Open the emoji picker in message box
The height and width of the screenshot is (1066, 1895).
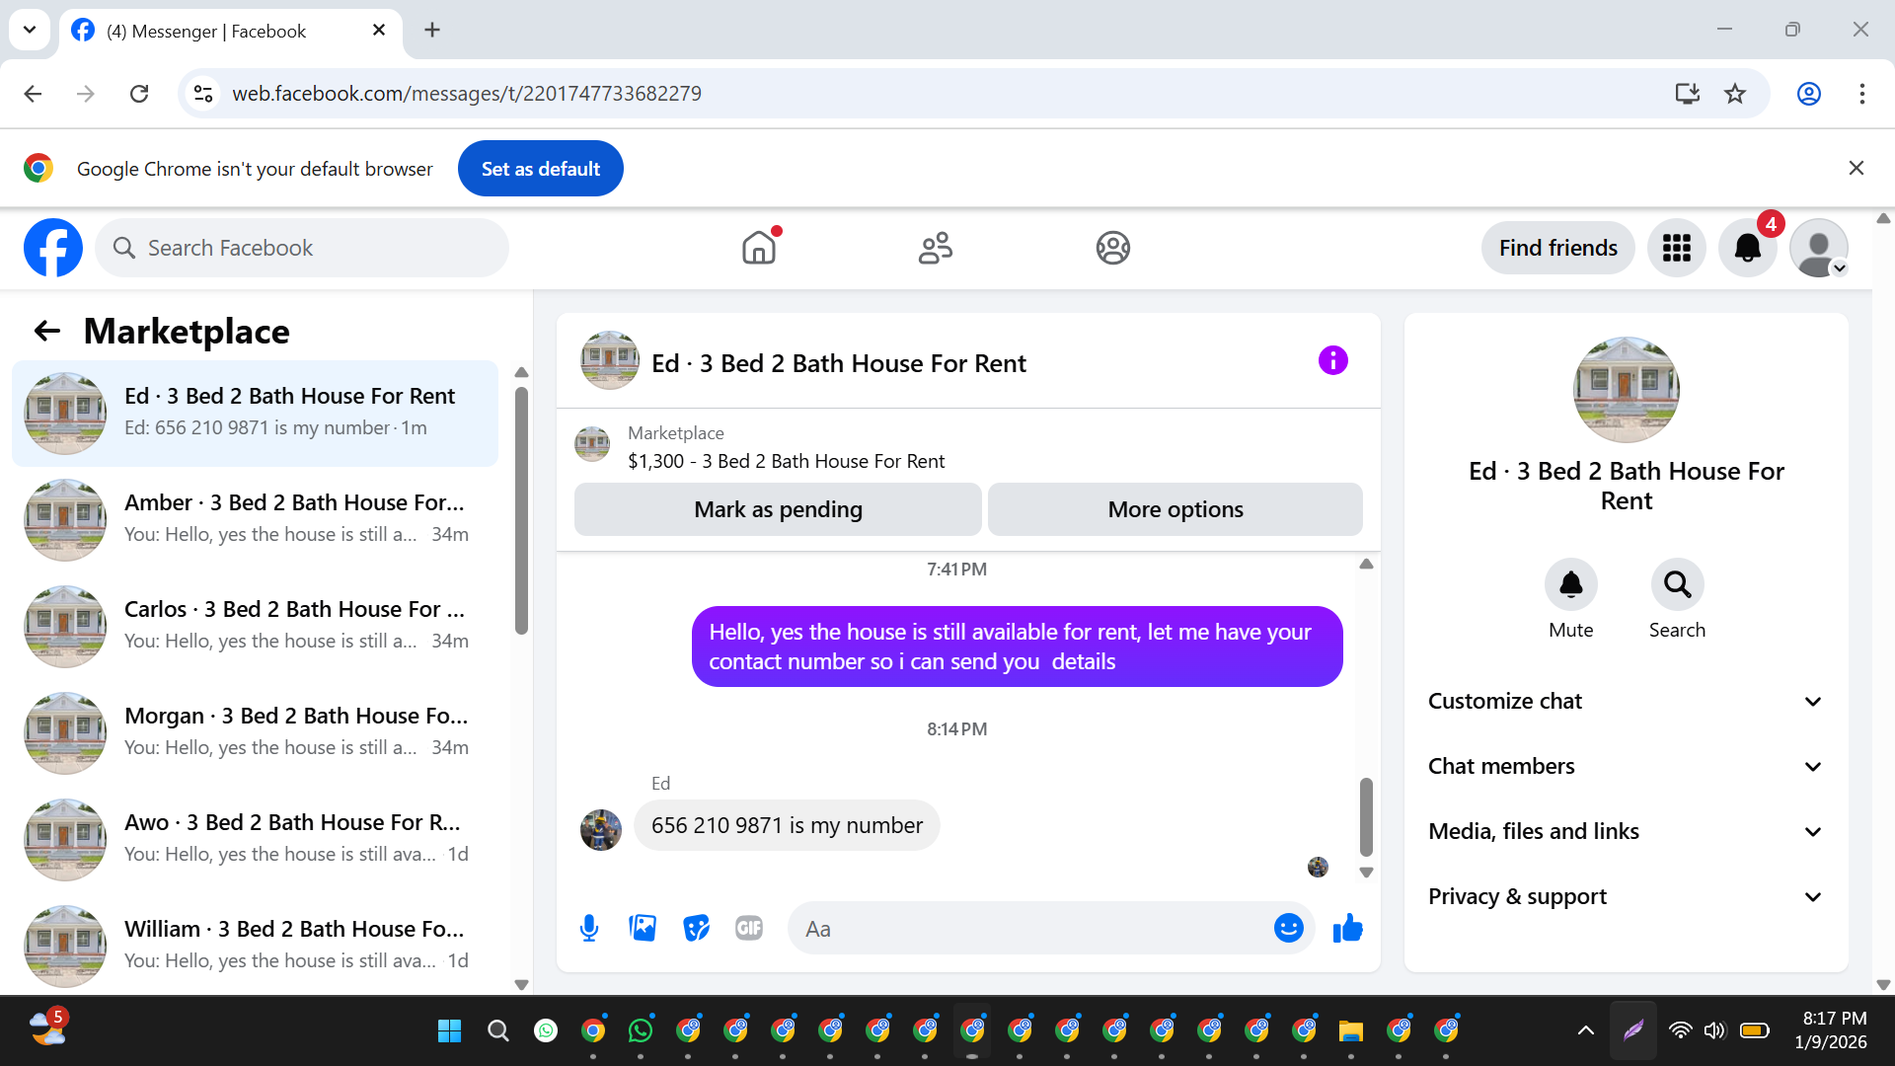tap(1288, 928)
